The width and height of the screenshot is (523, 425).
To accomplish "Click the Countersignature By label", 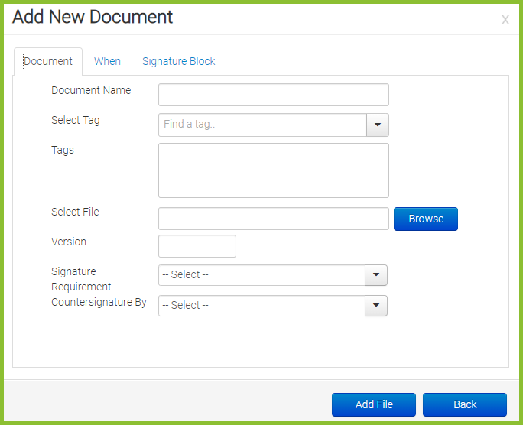I will point(99,303).
